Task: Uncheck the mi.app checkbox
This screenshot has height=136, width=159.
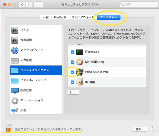Action: (x=72, y=82)
